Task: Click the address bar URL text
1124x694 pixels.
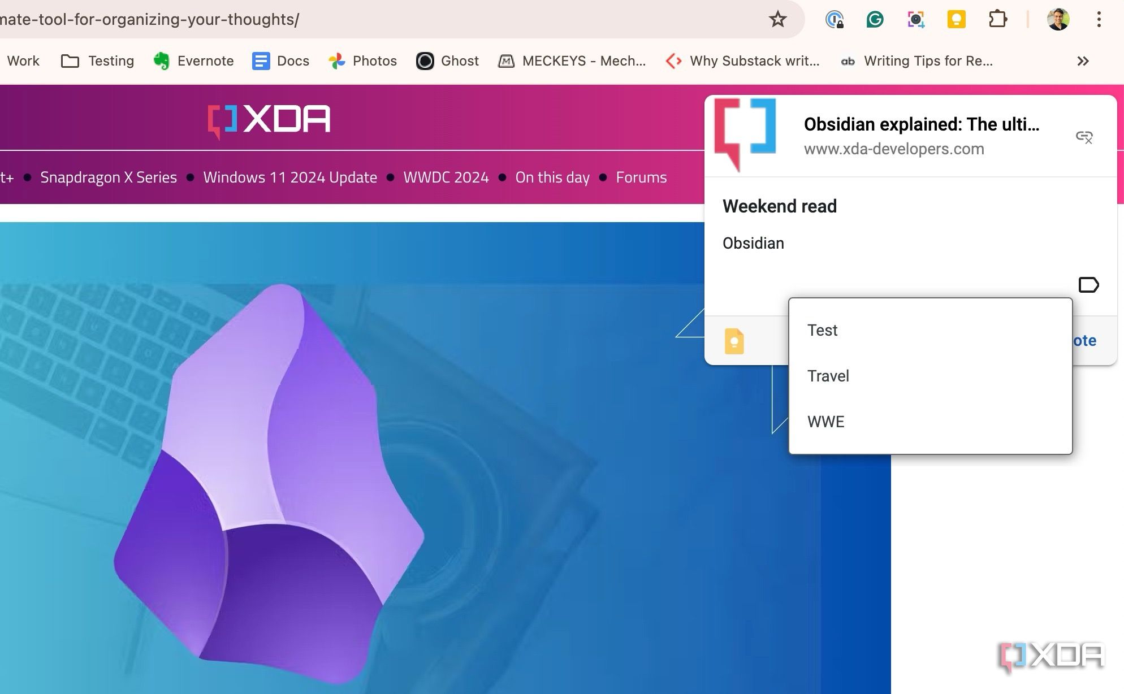Action: point(149,19)
